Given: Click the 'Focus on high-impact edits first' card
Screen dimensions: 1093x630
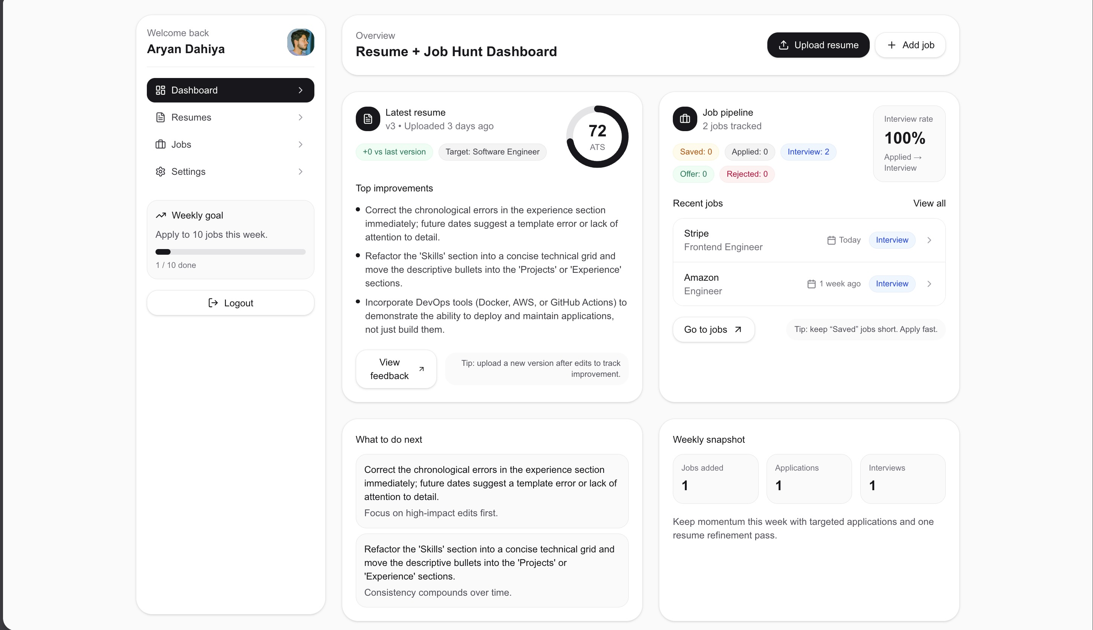Looking at the screenshot, I should [x=492, y=491].
